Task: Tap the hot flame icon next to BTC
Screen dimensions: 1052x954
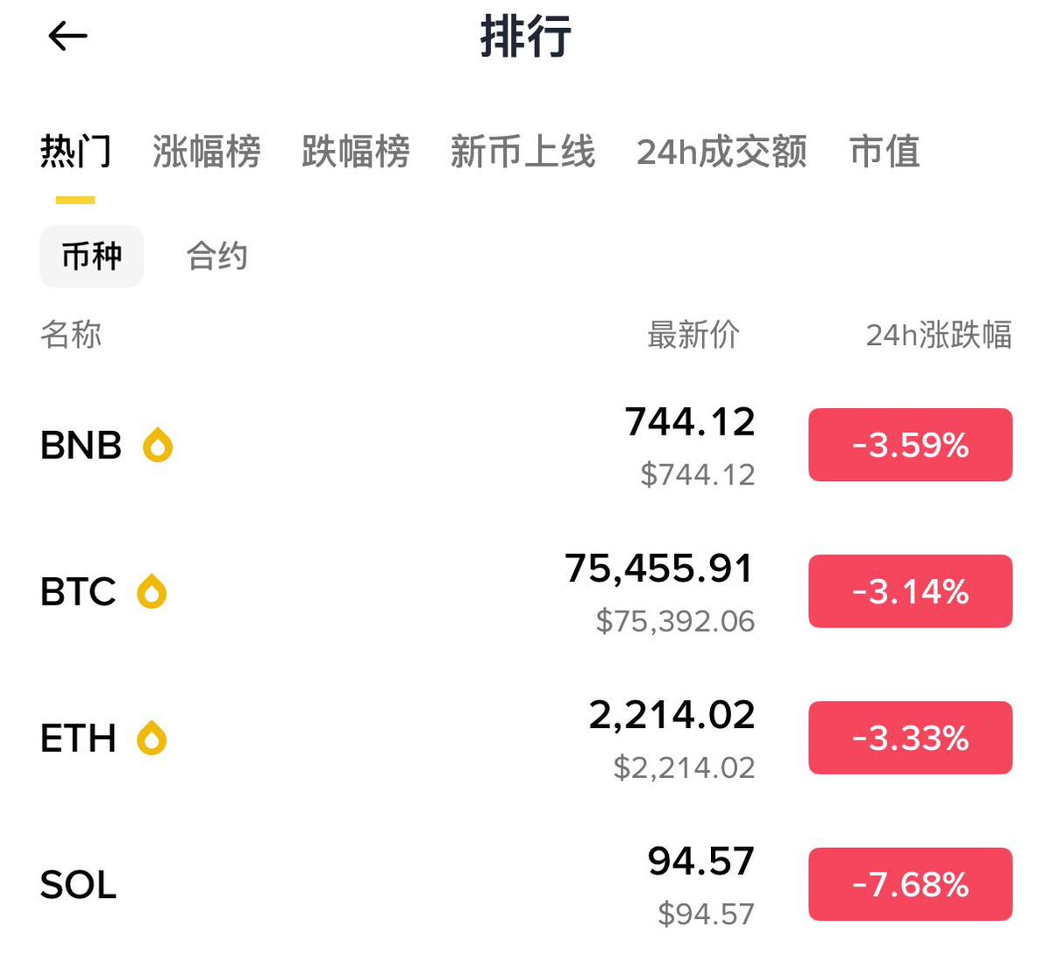Action: [x=152, y=591]
